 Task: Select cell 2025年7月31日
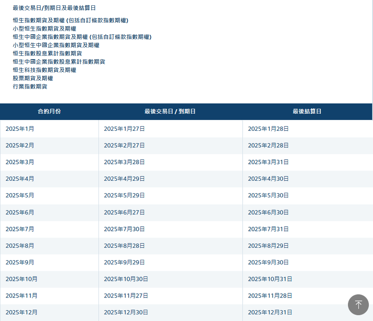point(307,229)
